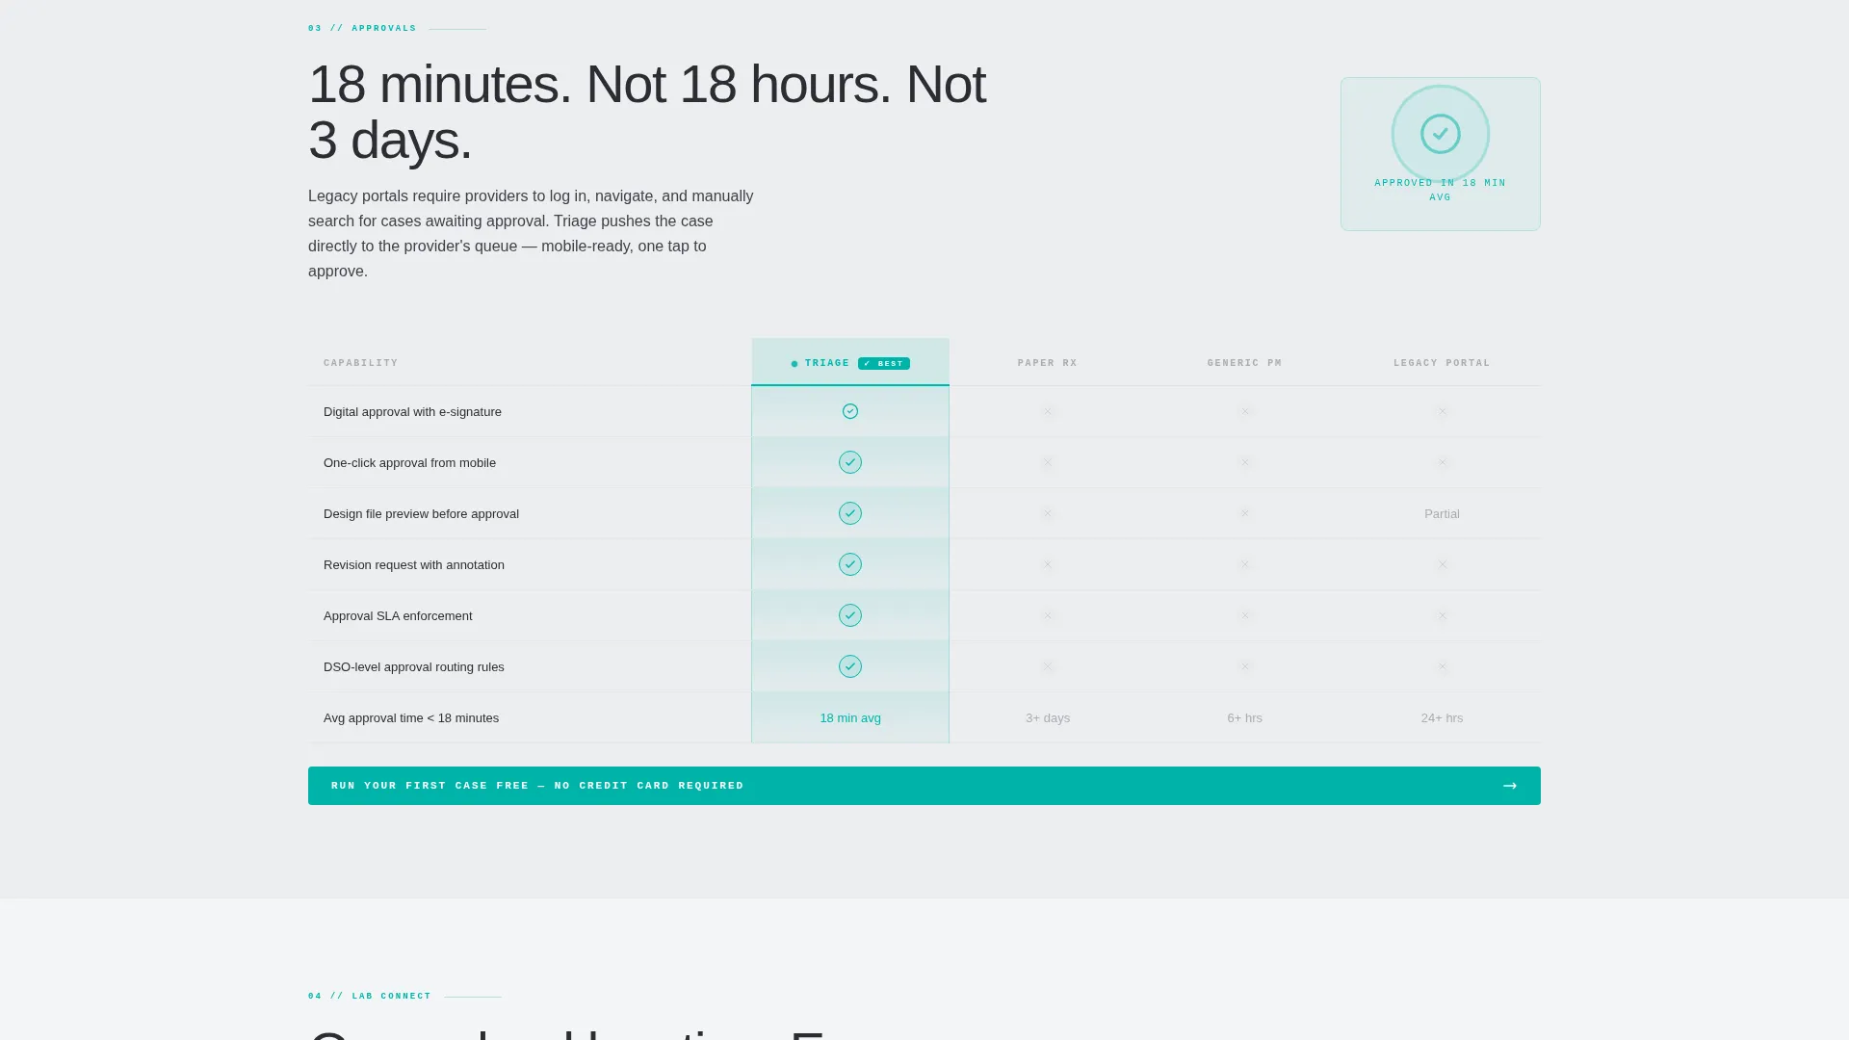Click 'DSO-level approval routing rules' row label

[x=414, y=667]
